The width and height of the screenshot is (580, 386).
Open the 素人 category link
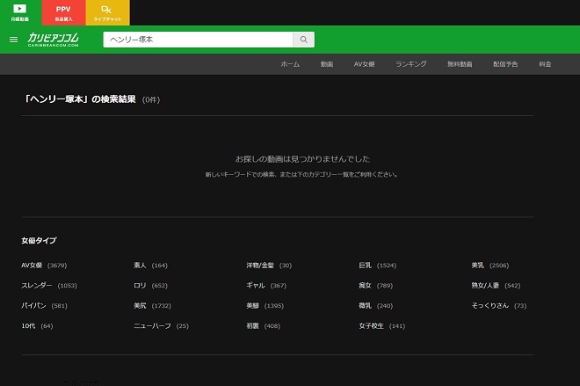coord(140,266)
